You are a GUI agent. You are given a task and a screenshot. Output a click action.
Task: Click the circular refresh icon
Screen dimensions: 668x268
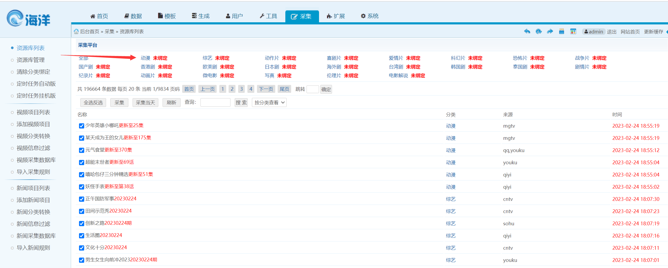coord(539,32)
